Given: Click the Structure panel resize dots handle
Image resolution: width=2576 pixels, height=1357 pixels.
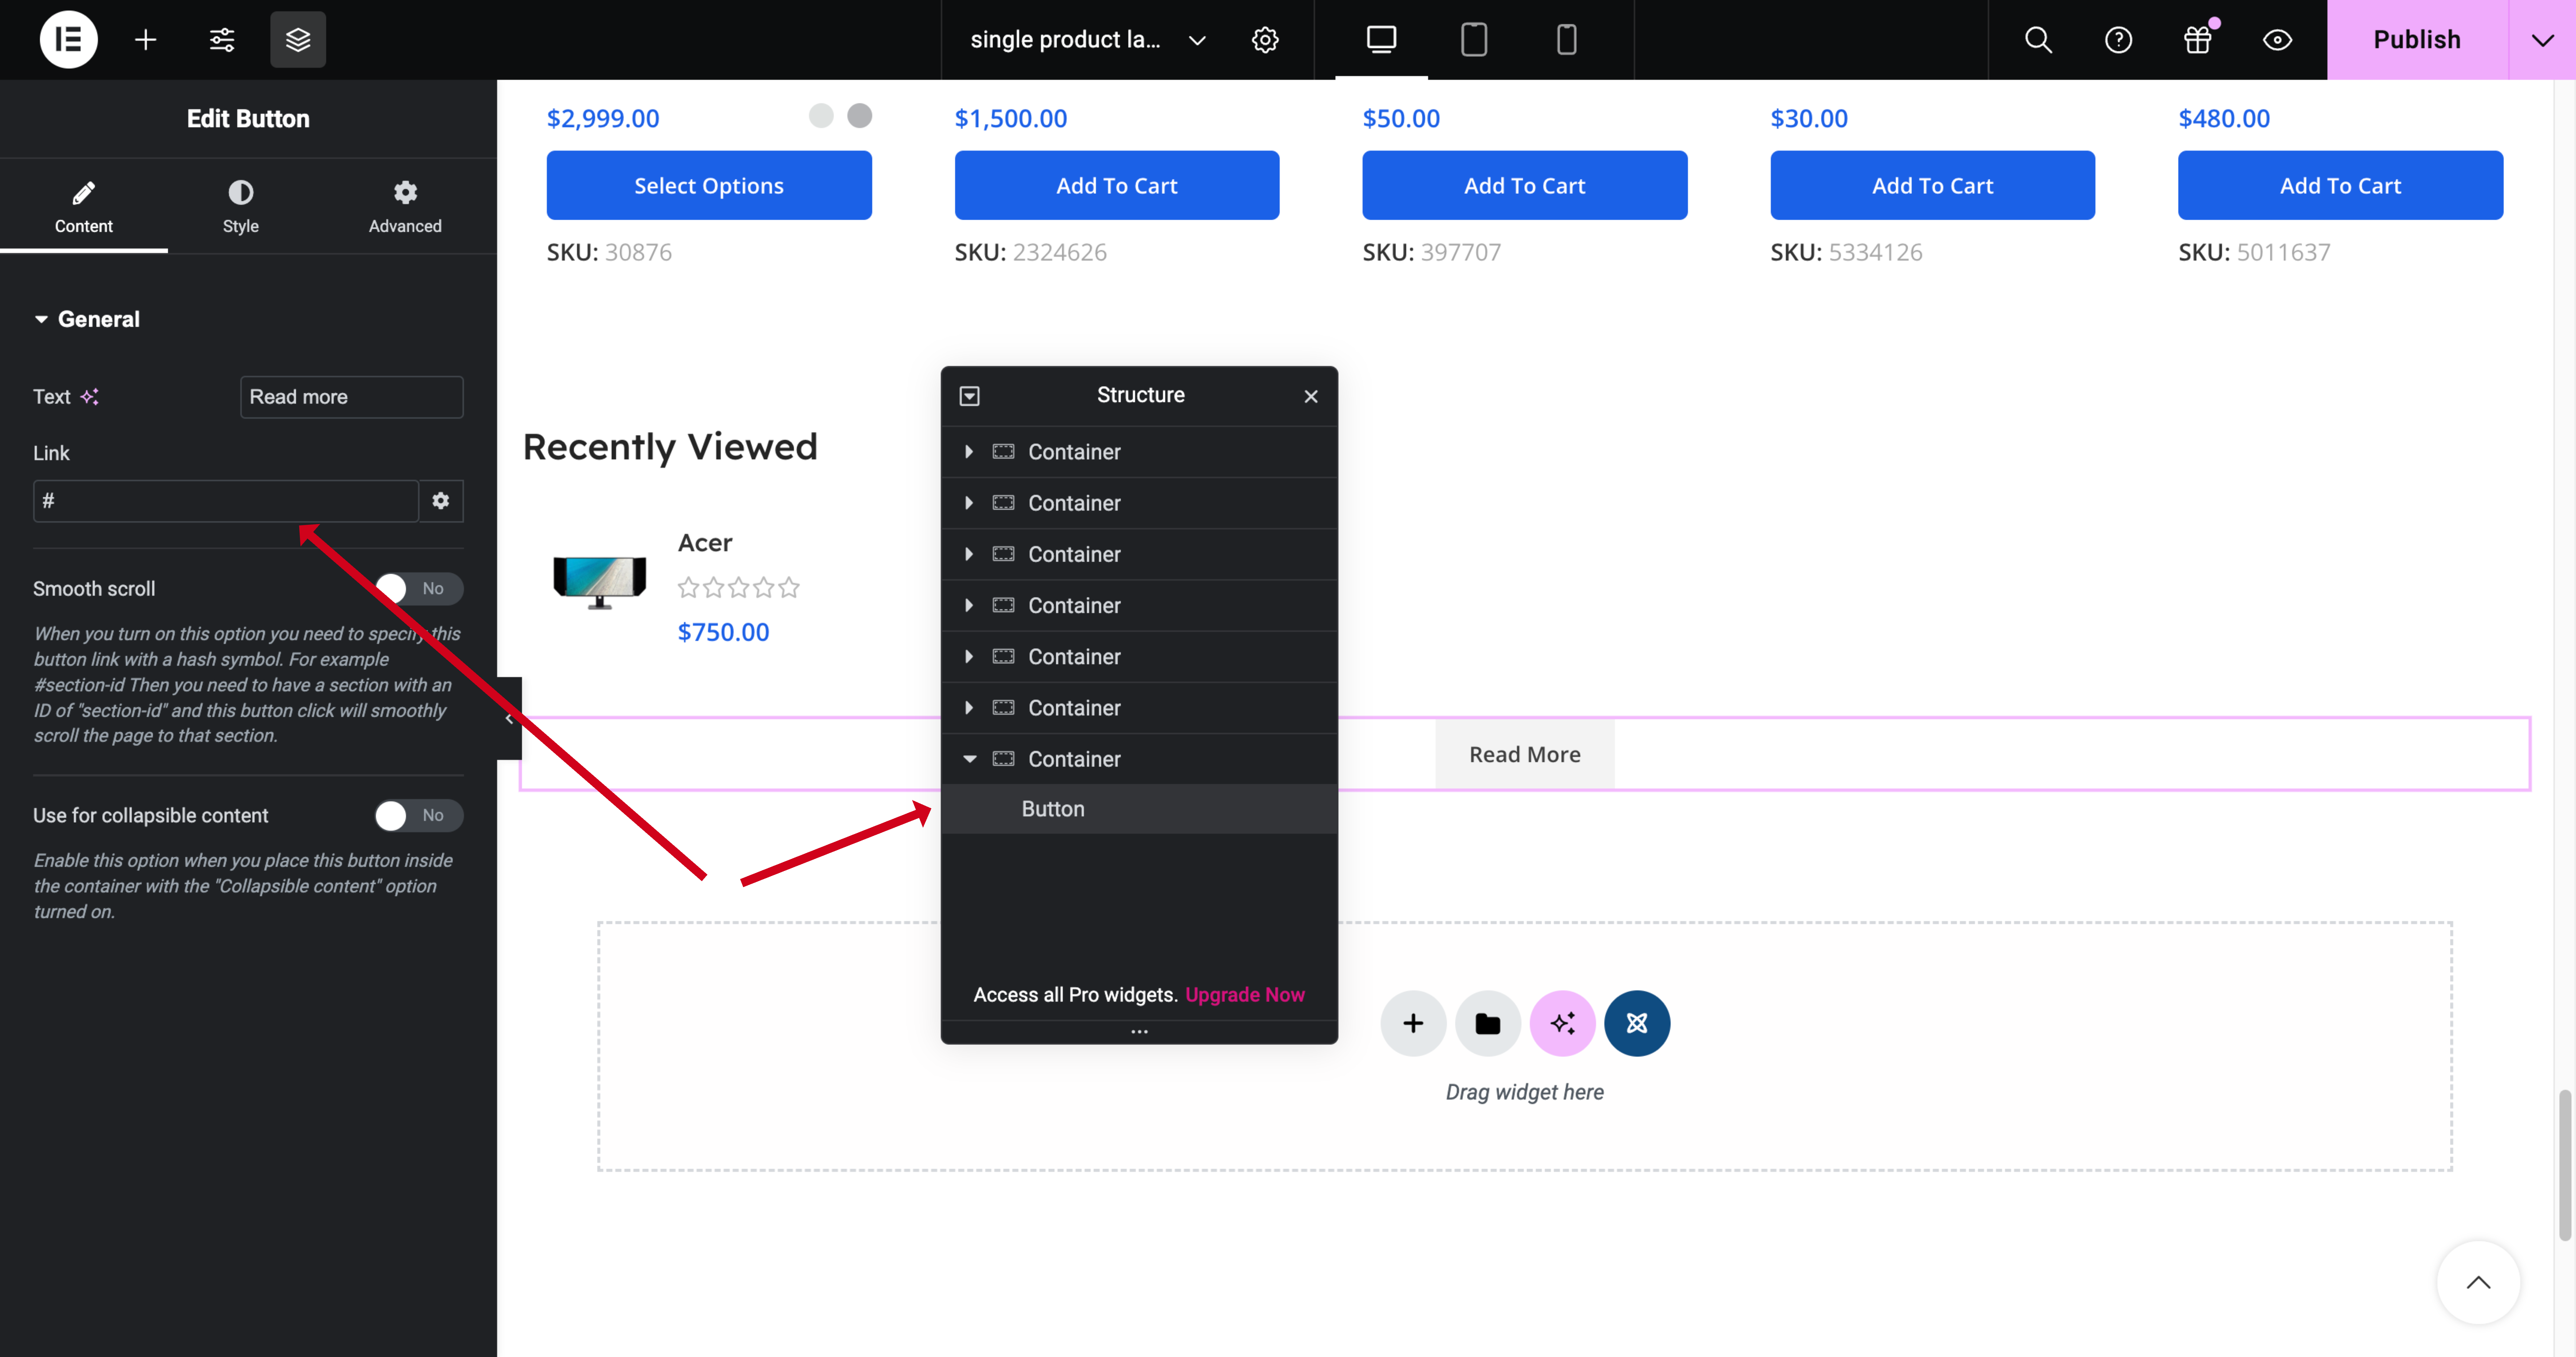Looking at the screenshot, I should click(x=1139, y=1032).
